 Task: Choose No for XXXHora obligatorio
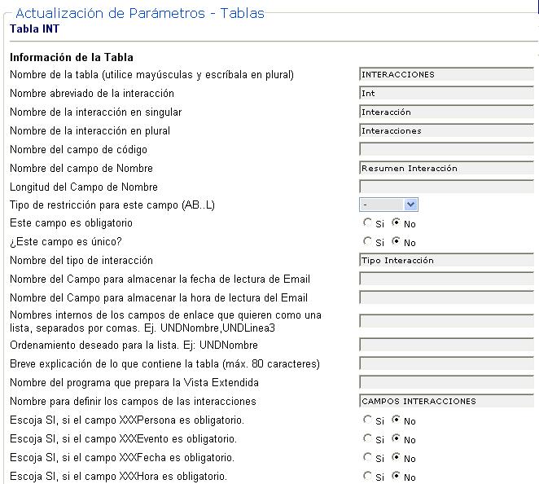click(397, 477)
